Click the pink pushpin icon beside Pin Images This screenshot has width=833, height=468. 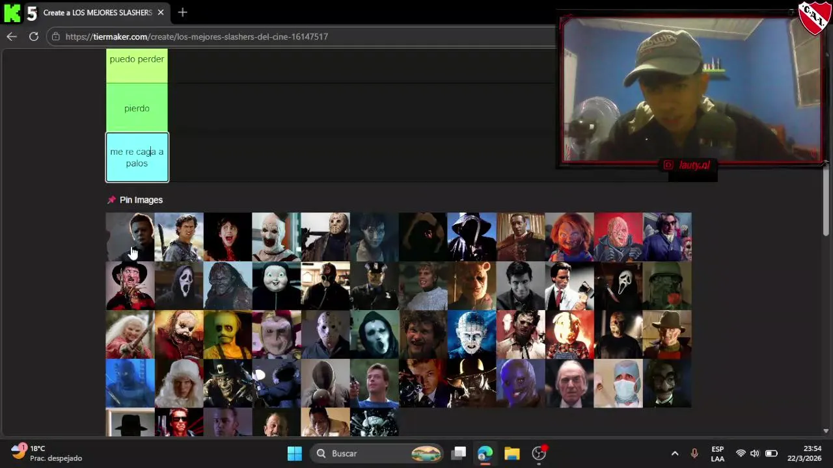(111, 200)
